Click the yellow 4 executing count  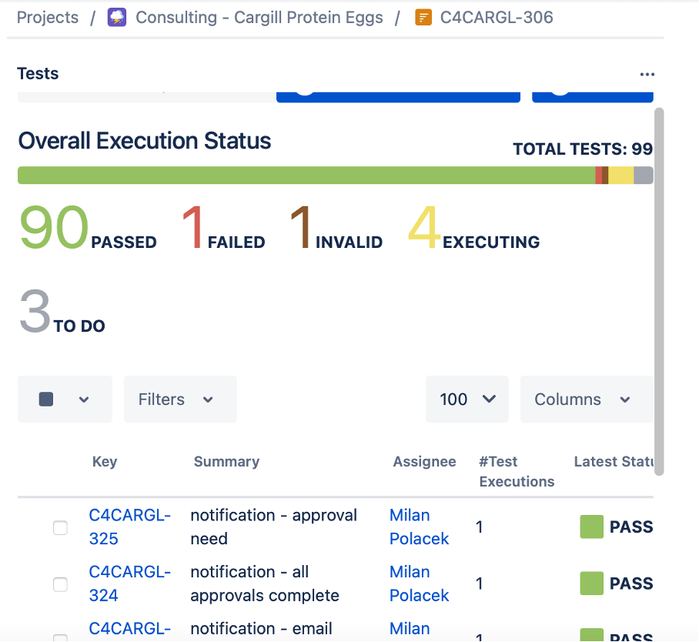click(x=424, y=229)
